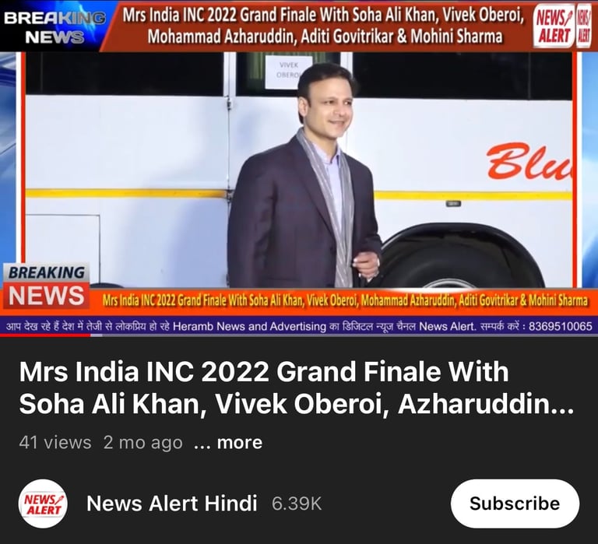
Task: Expand the truncated video title
Action: click(296, 388)
